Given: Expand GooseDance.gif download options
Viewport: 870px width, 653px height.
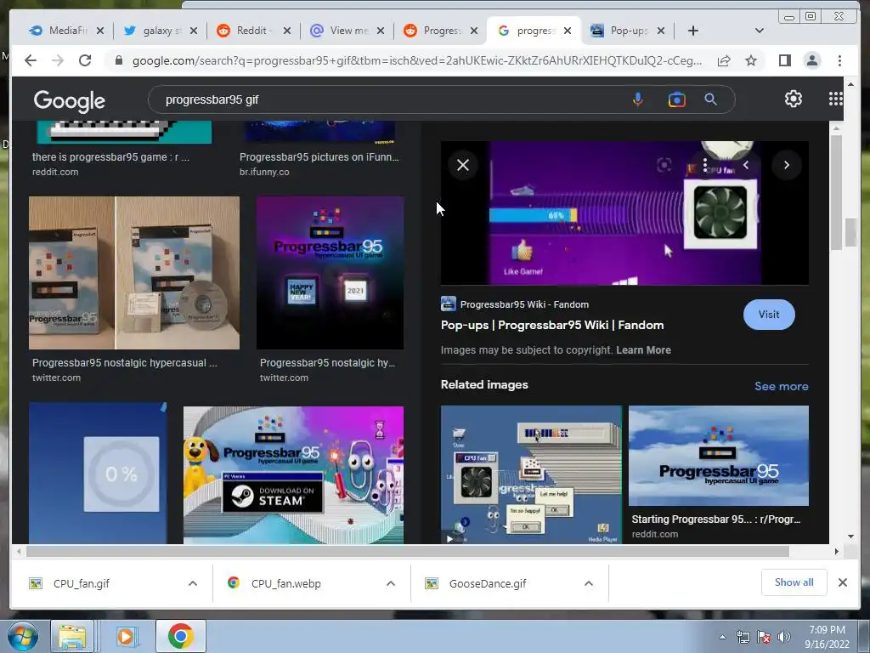Looking at the screenshot, I should pos(589,583).
